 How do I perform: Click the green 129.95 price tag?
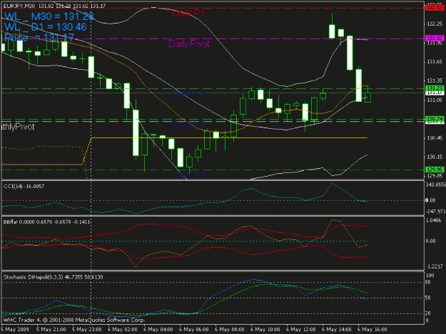(x=435, y=169)
